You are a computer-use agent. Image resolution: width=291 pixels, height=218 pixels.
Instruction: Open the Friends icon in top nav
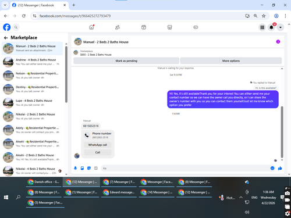pos(118,27)
